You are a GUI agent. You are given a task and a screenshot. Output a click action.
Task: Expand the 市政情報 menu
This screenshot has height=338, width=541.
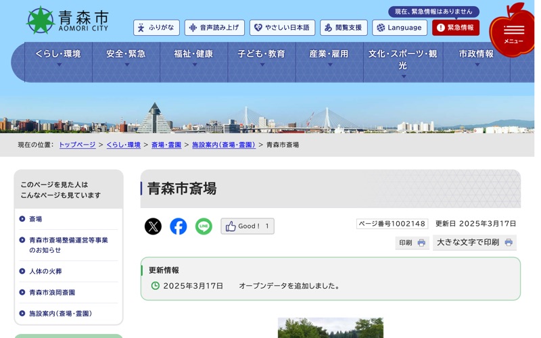click(477, 62)
